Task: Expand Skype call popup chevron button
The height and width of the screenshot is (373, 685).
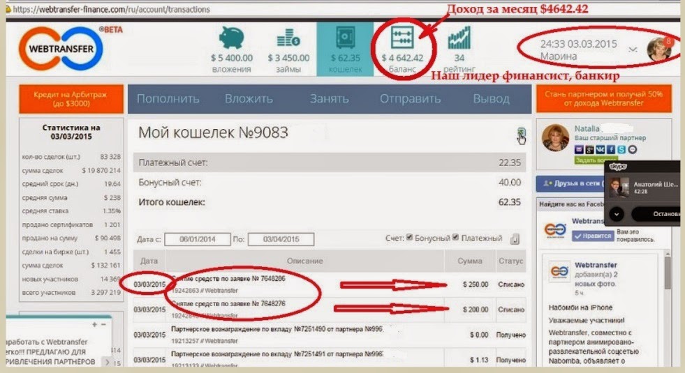Action: [617, 214]
